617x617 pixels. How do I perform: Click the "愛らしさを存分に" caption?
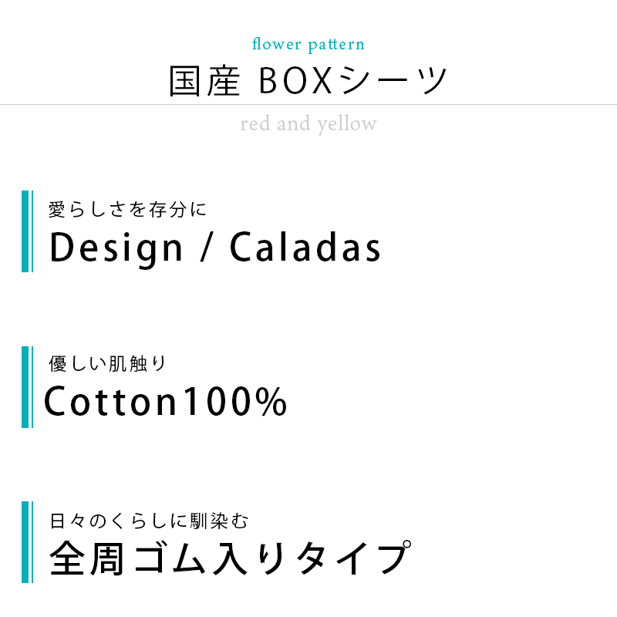tap(128, 208)
